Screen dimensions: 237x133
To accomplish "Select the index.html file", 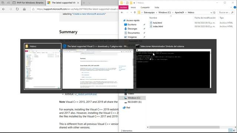I will [x=158, y=26].
